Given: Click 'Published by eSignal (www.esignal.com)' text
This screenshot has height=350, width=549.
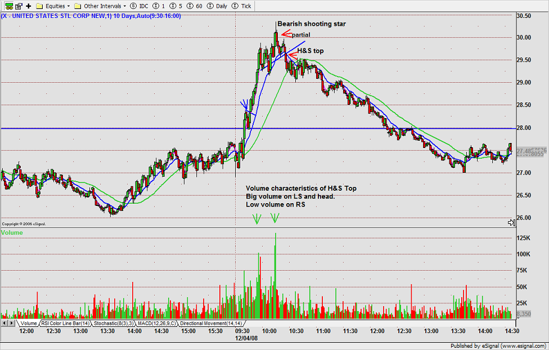Looking at the screenshot, I should tap(498, 346).
